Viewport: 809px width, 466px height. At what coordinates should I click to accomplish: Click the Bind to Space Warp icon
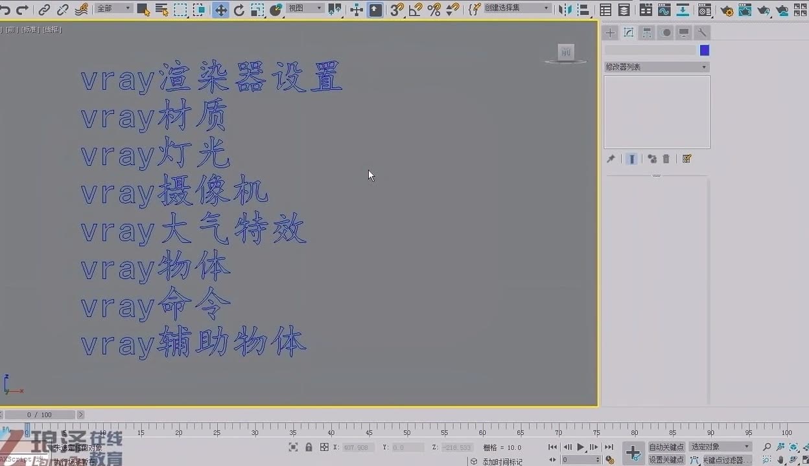(82, 10)
